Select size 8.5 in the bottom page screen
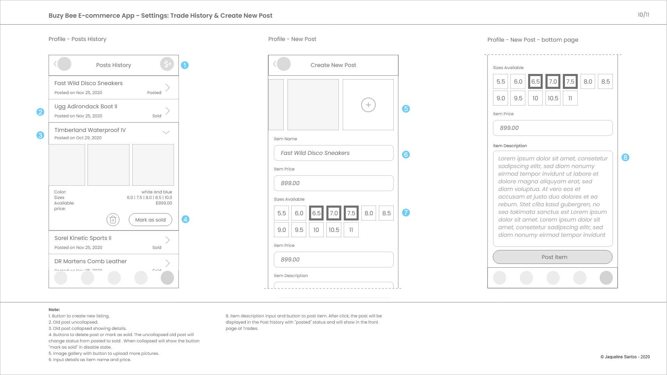This screenshot has width=667, height=375. [606, 82]
